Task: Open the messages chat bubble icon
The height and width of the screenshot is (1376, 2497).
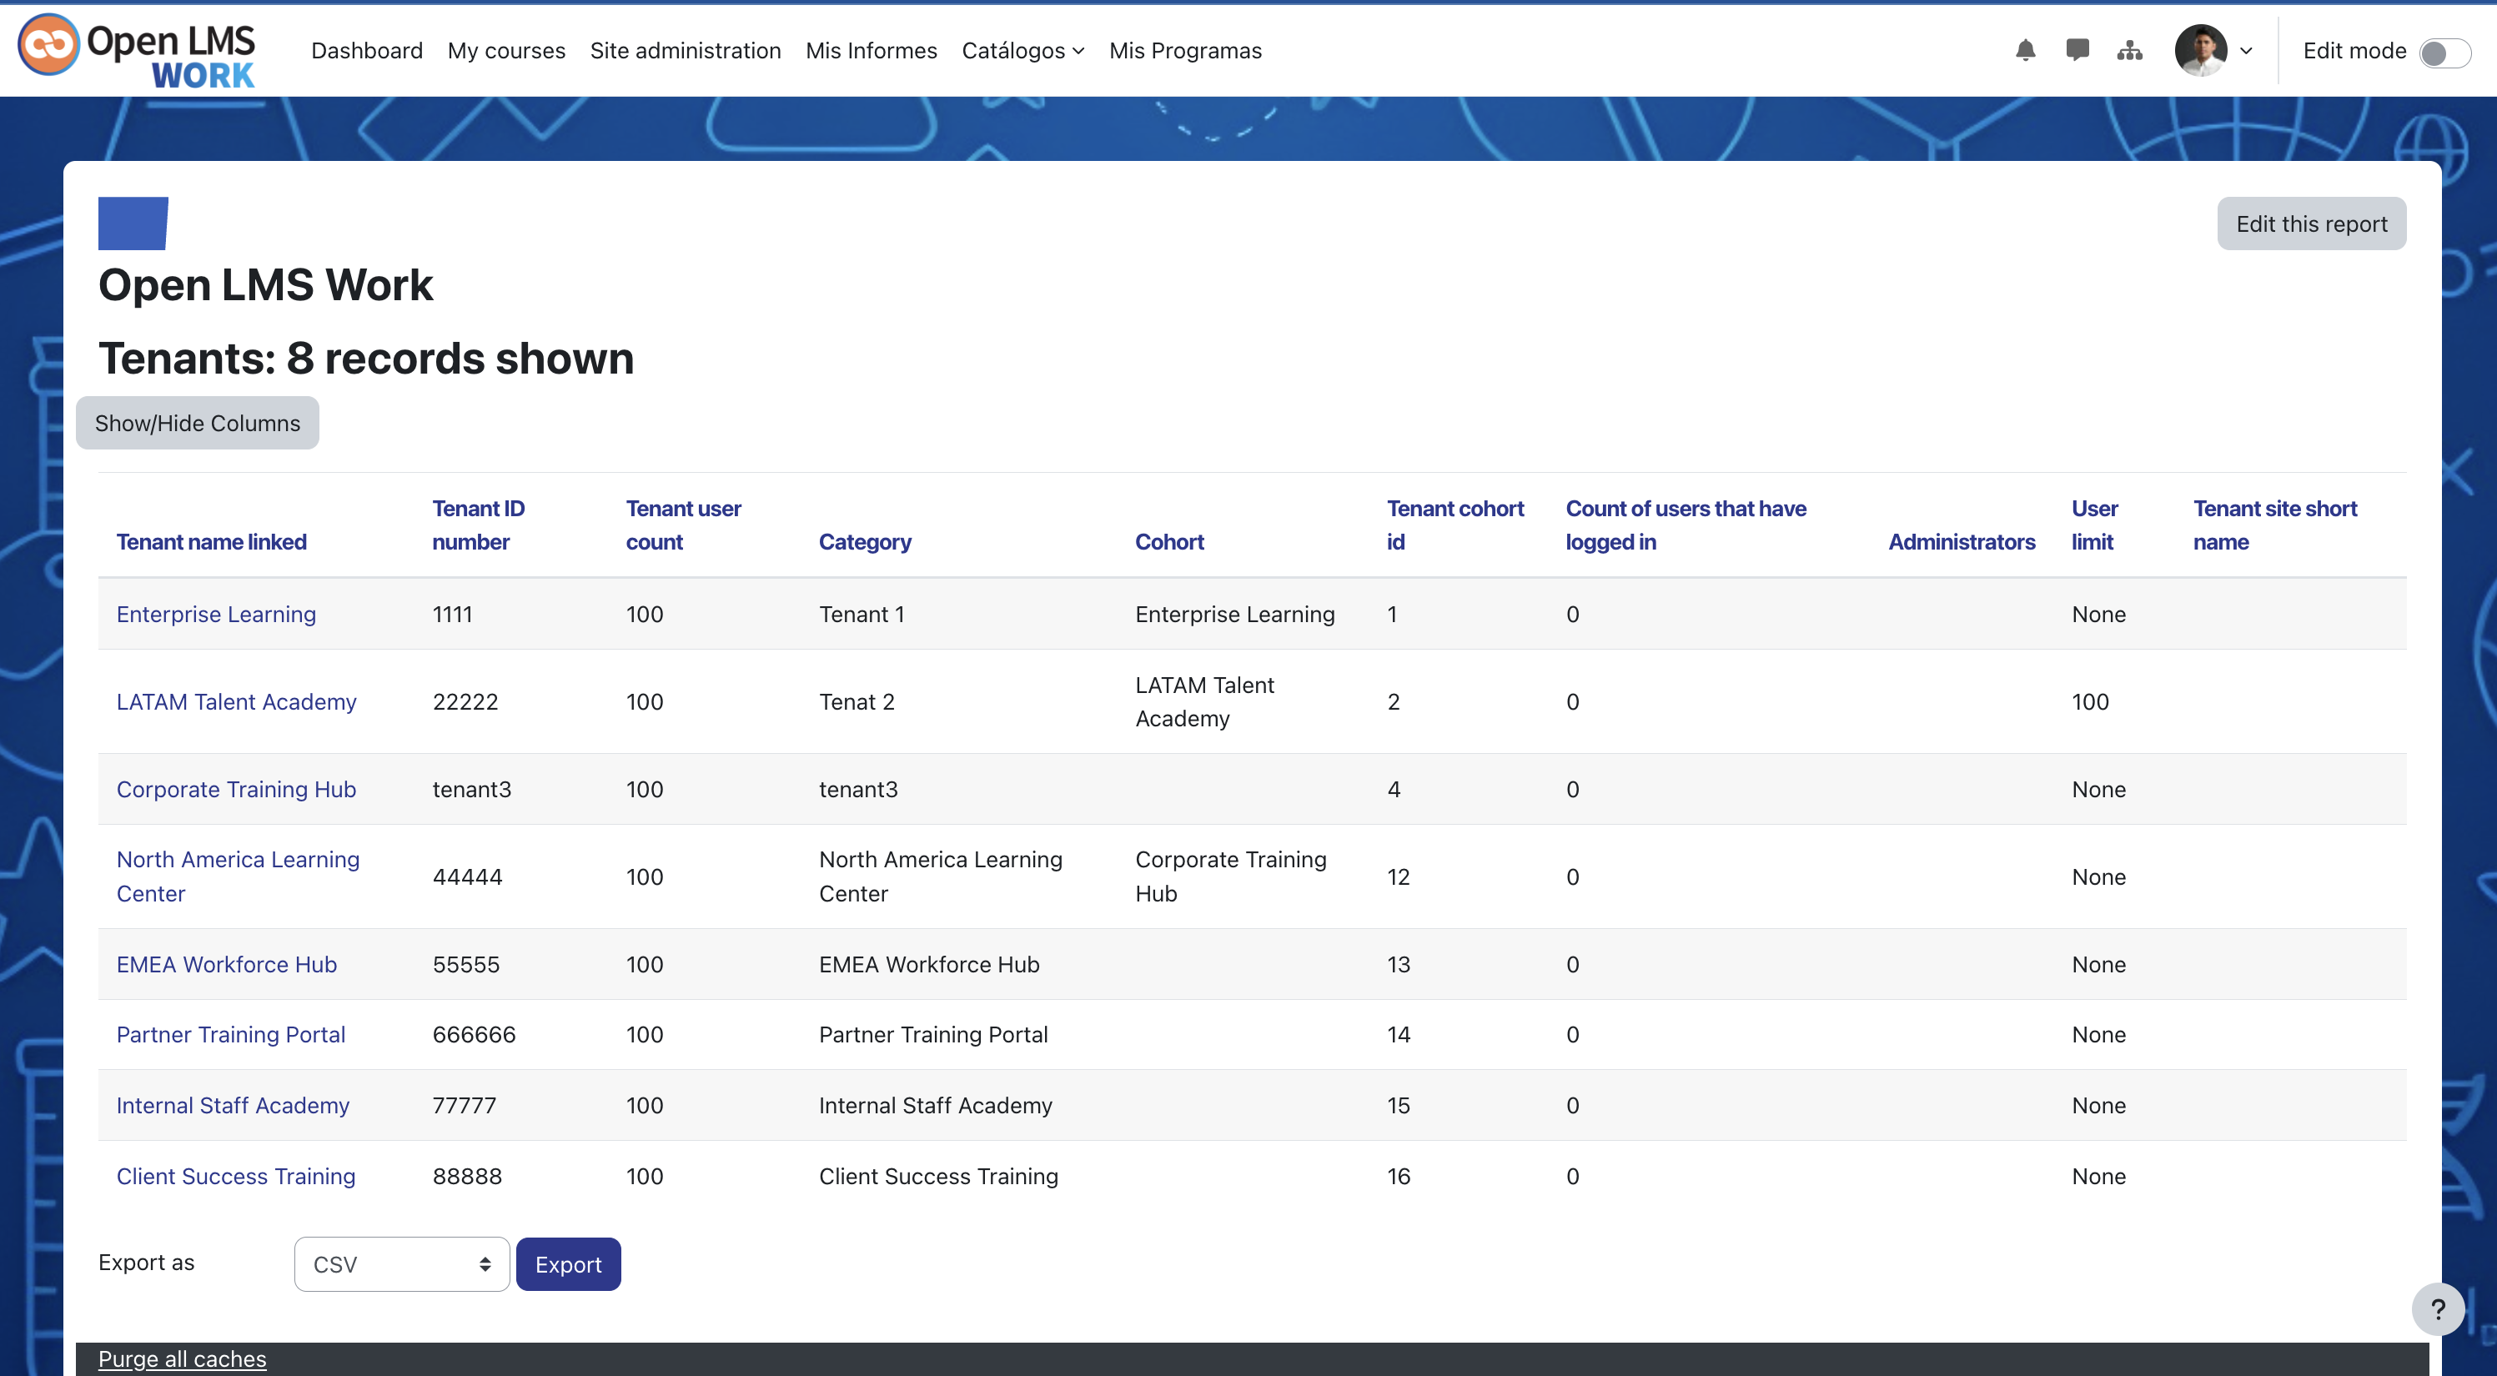Action: tap(2077, 50)
